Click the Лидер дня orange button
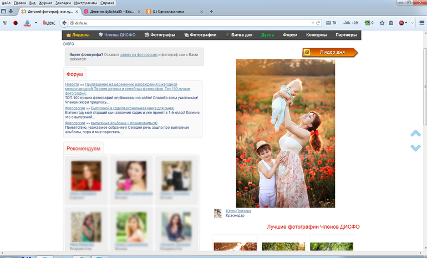This screenshot has width=427, height=258. 330,52
